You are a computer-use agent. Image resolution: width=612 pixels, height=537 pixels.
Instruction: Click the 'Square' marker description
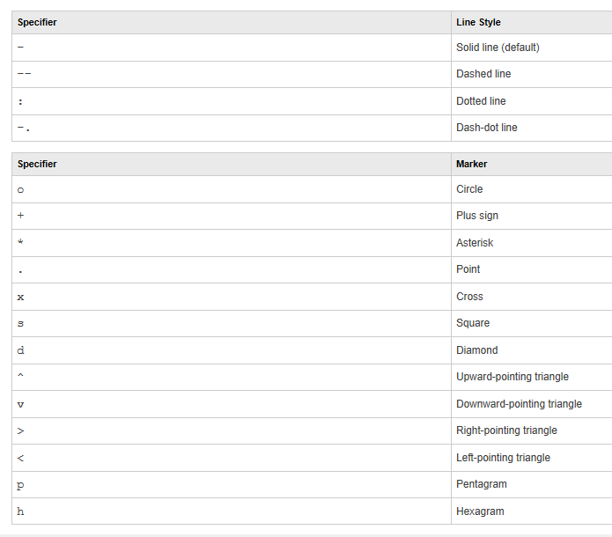473,323
